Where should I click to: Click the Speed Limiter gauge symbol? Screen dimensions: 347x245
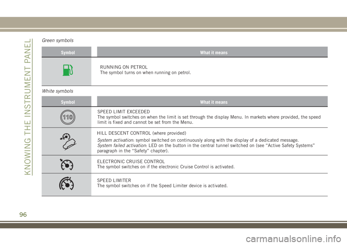pyautogui.click(x=67, y=184)
